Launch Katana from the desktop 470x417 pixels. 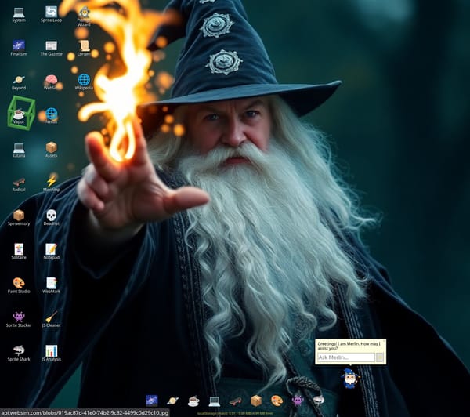click(19, 150)
